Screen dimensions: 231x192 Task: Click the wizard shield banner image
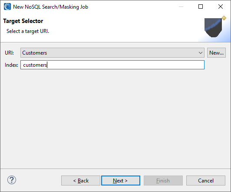213,28
